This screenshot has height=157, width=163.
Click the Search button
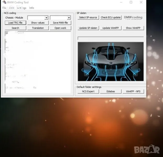coord(15,28)
